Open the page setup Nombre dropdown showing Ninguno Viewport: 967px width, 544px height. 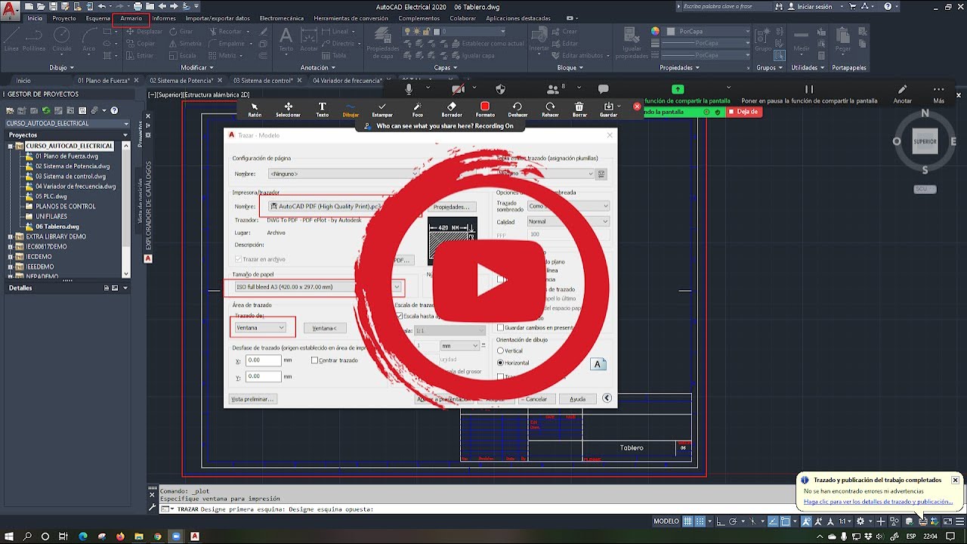pyautogui.click(x=344, y=174)
